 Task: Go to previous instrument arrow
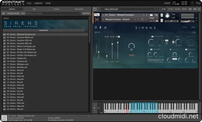pyautogui.click(x=144, y=15)
